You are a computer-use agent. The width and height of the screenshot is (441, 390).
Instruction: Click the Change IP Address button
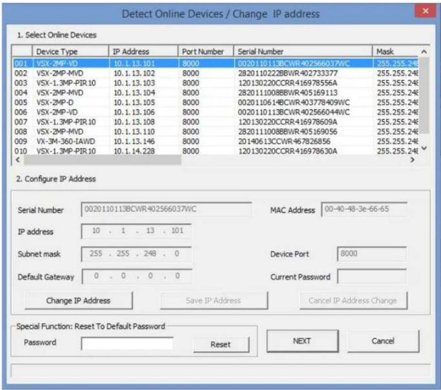78,300
